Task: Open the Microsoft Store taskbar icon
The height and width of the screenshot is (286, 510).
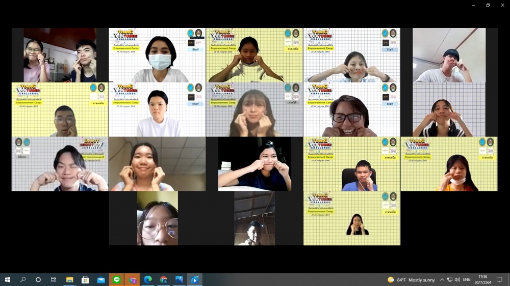Action: (85, 279)
